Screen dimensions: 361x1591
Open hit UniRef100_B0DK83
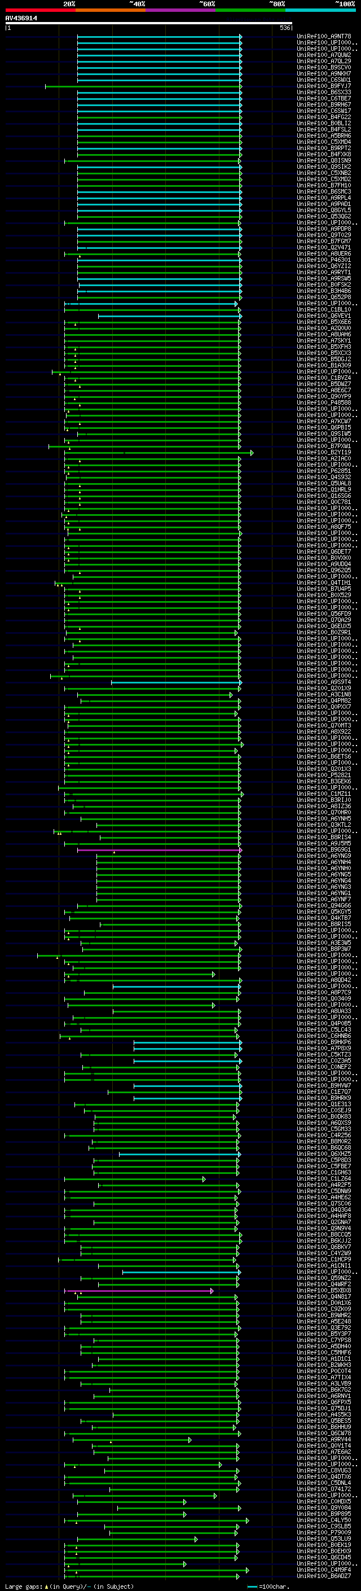pos(324,1117)
